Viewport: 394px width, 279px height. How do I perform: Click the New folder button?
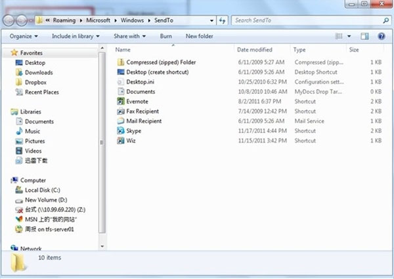(199, 36)
